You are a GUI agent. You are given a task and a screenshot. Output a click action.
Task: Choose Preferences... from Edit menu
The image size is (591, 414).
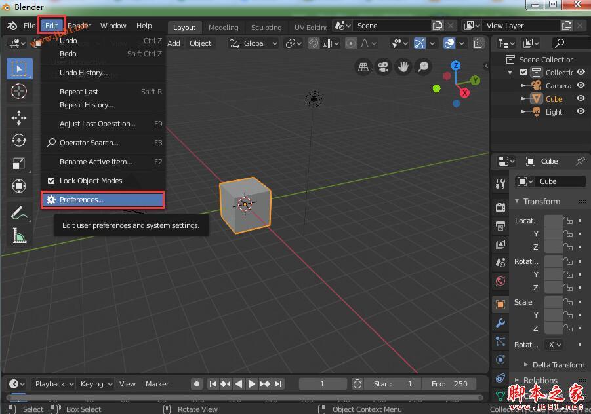tap(103, 200)
